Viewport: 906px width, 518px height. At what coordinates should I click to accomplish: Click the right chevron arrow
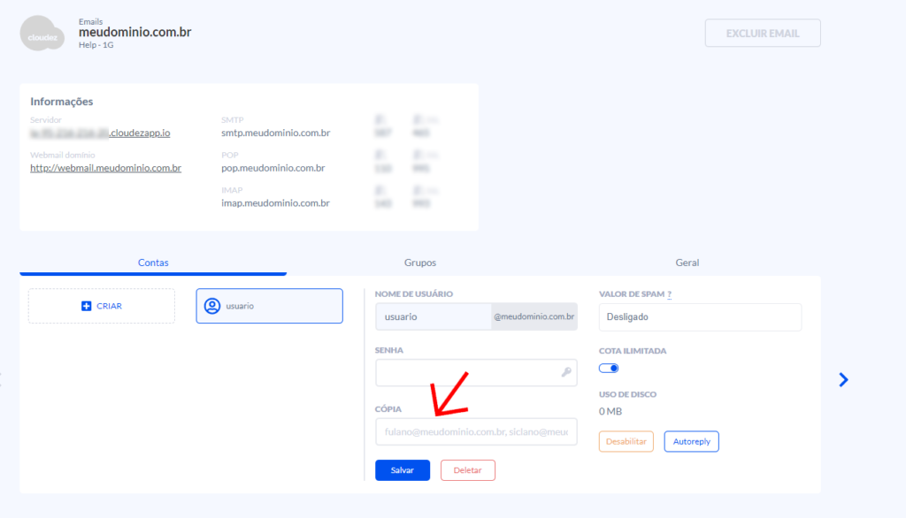point(843,379)
